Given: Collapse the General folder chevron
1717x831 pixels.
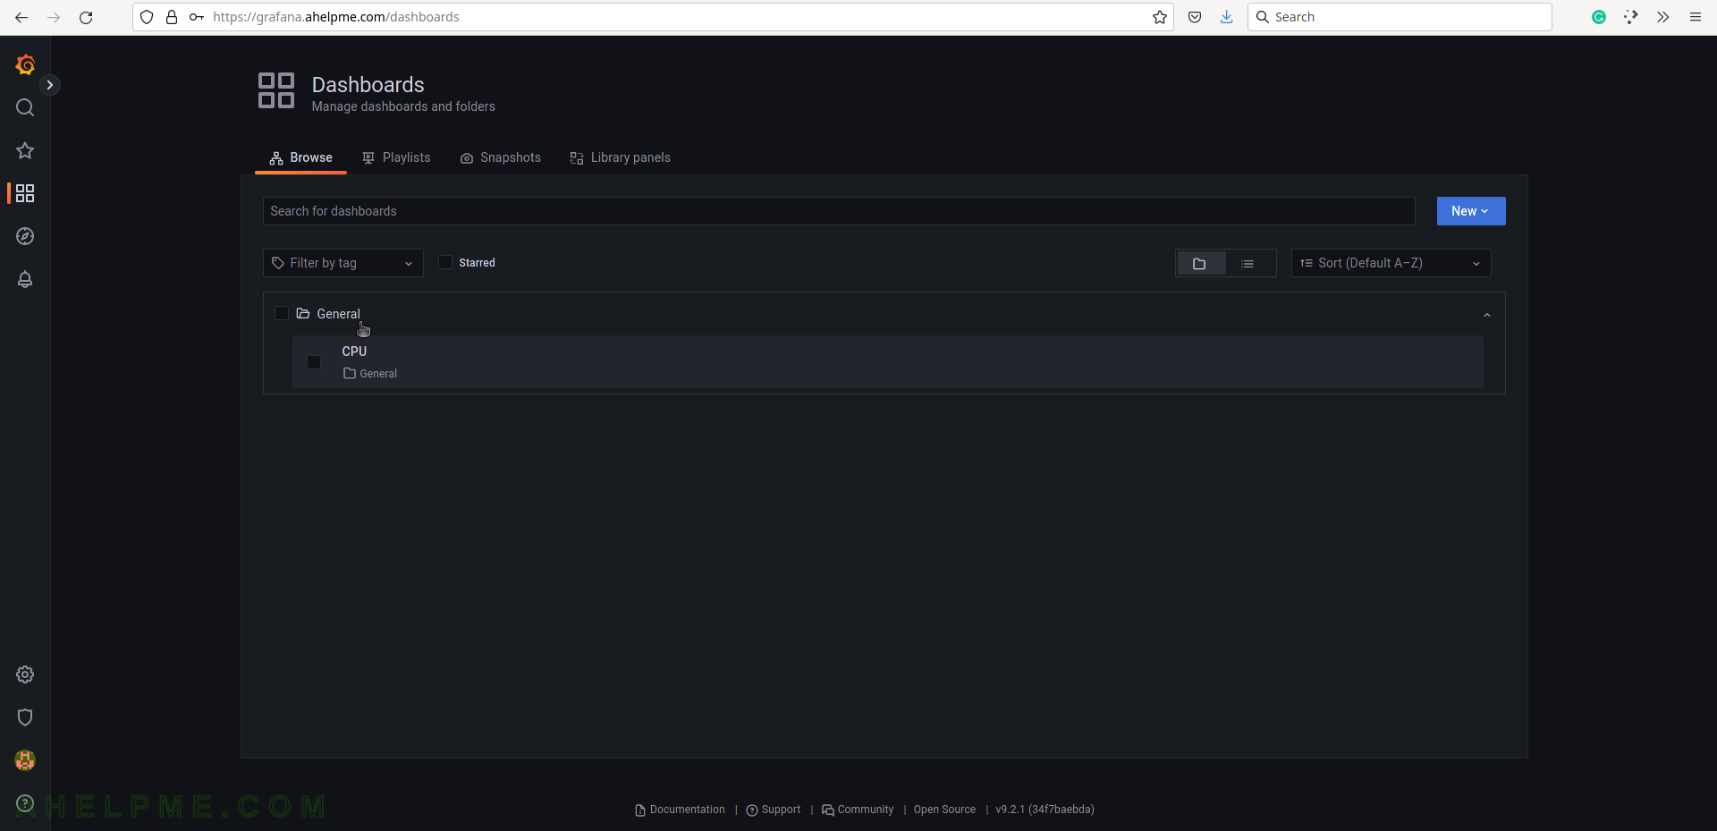Looking at the screenshot, I should pos(1487,315).
